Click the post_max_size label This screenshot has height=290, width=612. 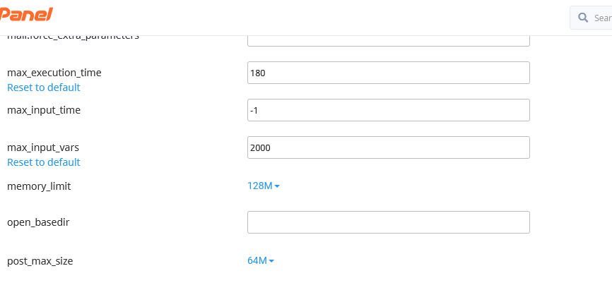click(x=40, y=261)
